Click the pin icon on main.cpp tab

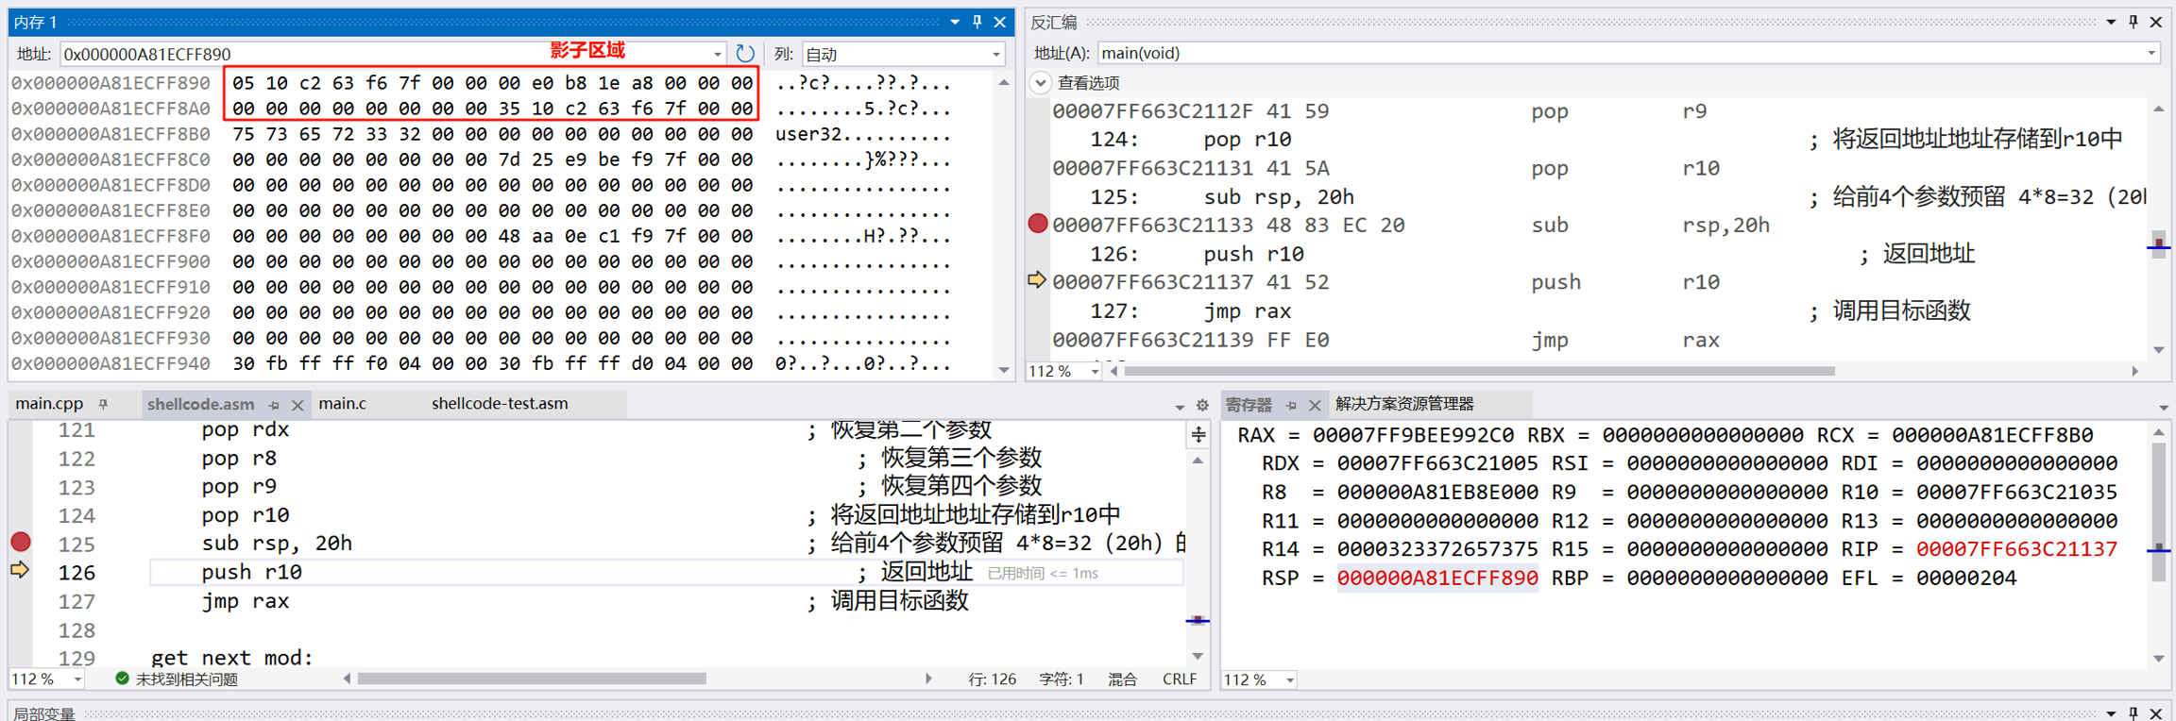[104, 404]
